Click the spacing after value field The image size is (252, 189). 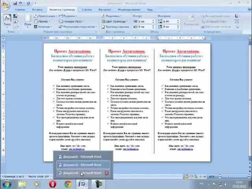coord(170,27)
